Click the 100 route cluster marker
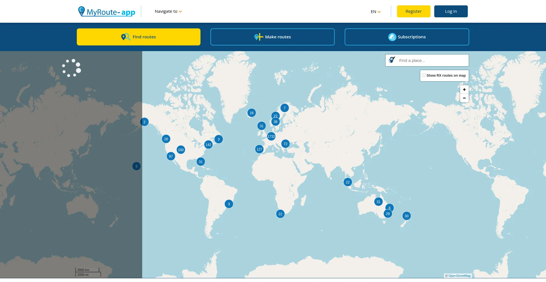The image size is (546, 282). [x=181, y=150]
